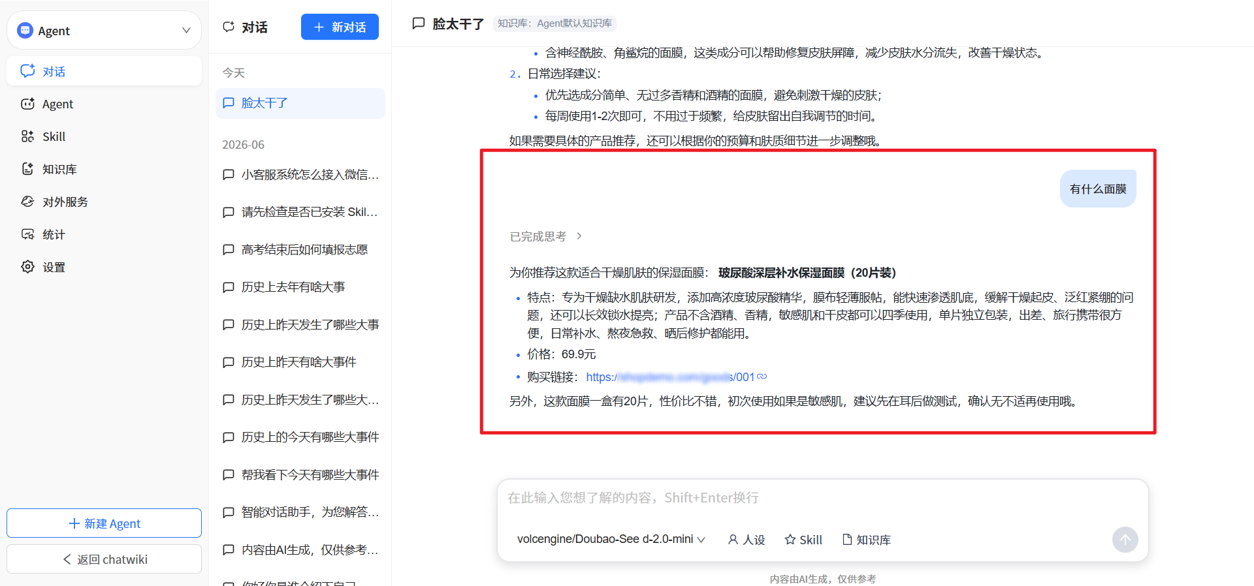Click the 有什么面膜 user message bubble

[1098, 189]
